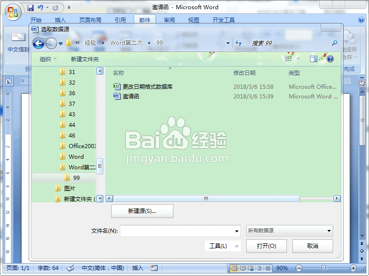Click 新建源(S)... button
This screenshot has height=276, width=369.
(x=142, y=211)
